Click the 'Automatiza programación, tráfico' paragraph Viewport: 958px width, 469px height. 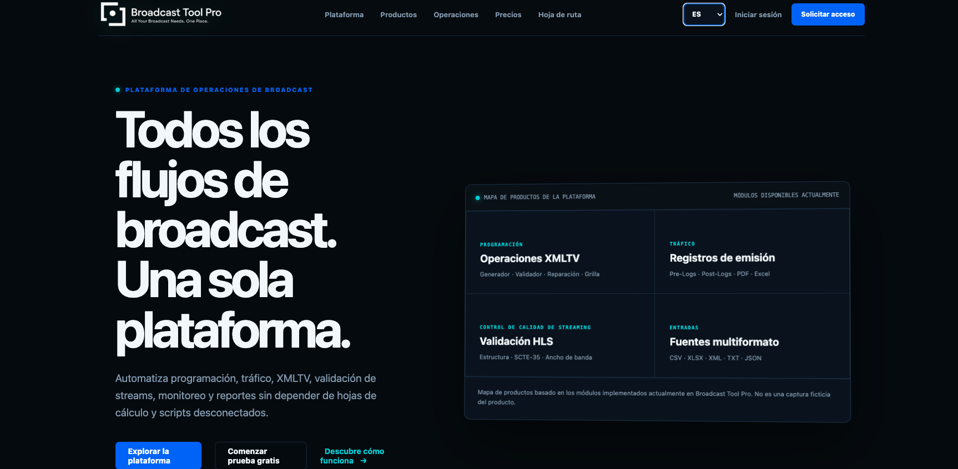pyautogui.click(x=246, y=395)
